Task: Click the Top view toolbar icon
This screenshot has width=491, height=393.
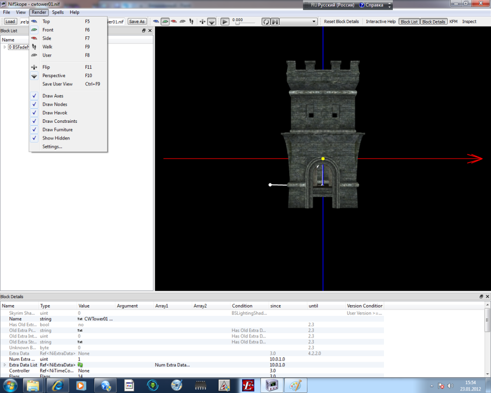Action: pos(156,21)
